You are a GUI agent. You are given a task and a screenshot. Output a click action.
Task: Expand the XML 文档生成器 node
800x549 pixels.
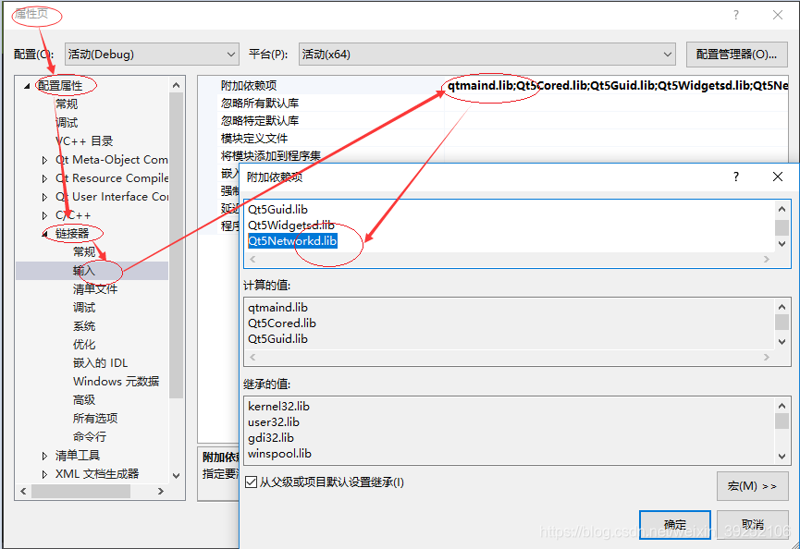[x=45, y=474]
